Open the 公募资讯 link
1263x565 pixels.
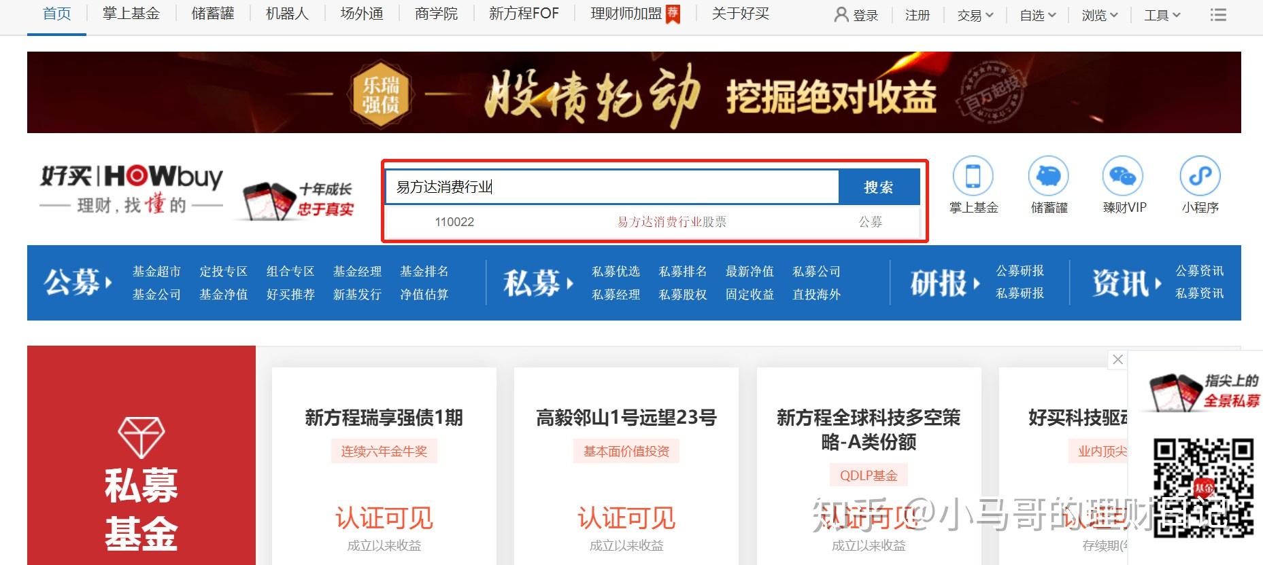click(x=1199, y=271)
